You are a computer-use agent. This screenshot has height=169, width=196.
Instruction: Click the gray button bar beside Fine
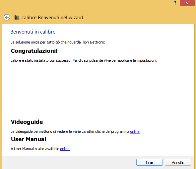(69, 162)
